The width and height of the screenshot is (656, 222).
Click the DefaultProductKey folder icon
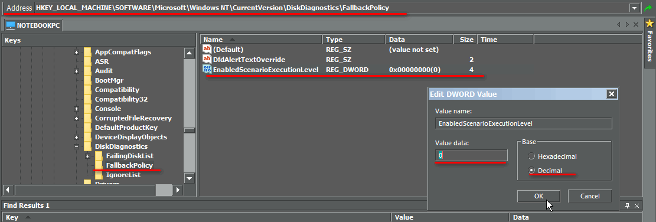click(x=87, y=128)
